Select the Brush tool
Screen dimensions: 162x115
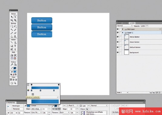[15, 30]
